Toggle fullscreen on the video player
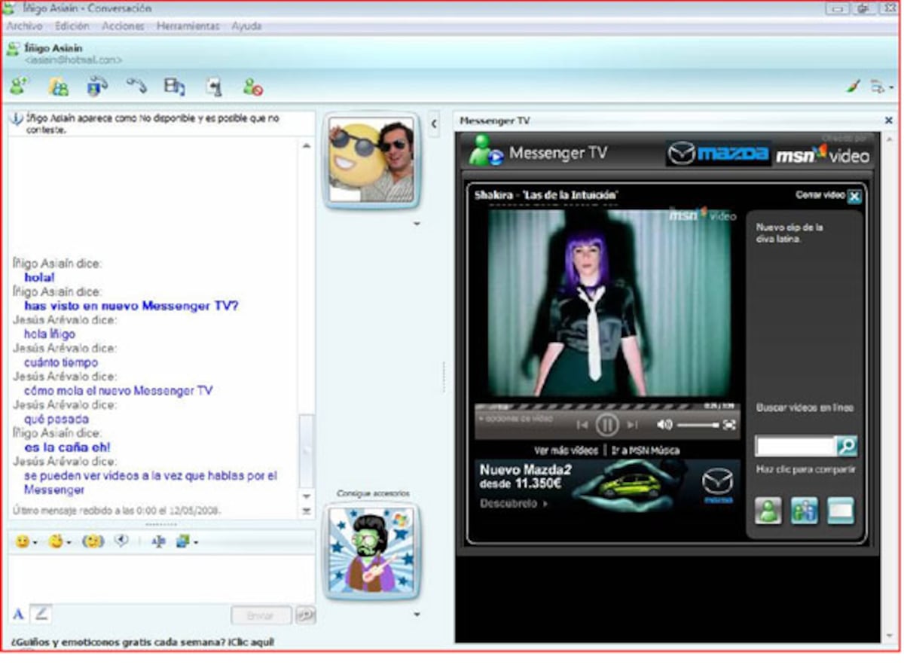Viewport: 904px width, 665px height. click(x=728, y=425)
